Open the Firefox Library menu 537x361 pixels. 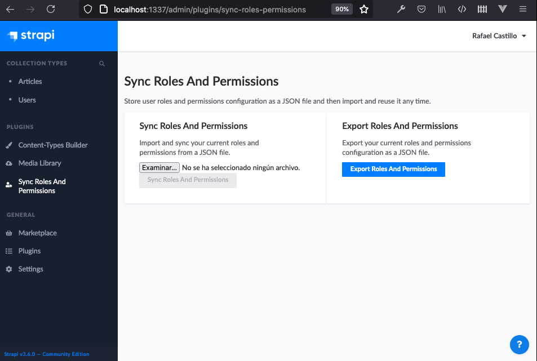point(442,9)
